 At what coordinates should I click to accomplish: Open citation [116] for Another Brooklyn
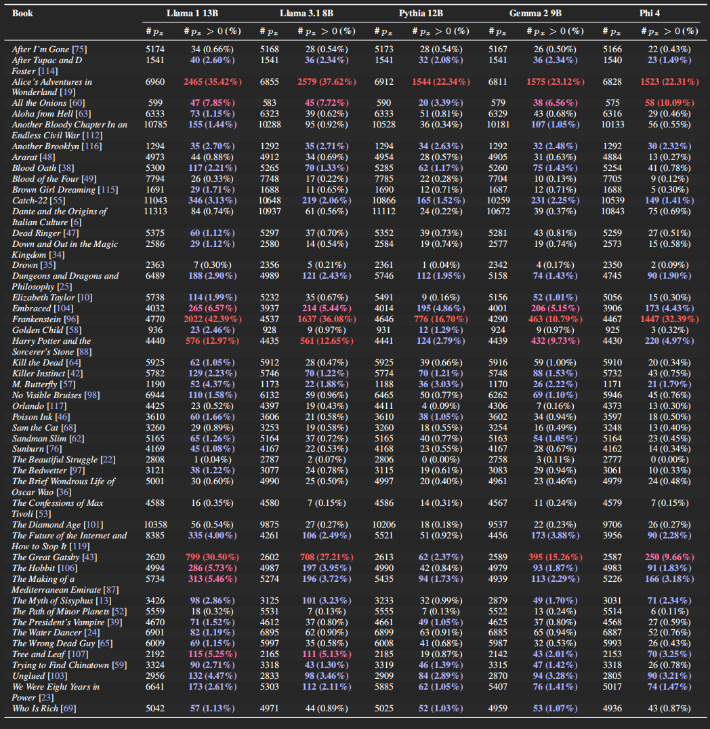pos(91,146)
